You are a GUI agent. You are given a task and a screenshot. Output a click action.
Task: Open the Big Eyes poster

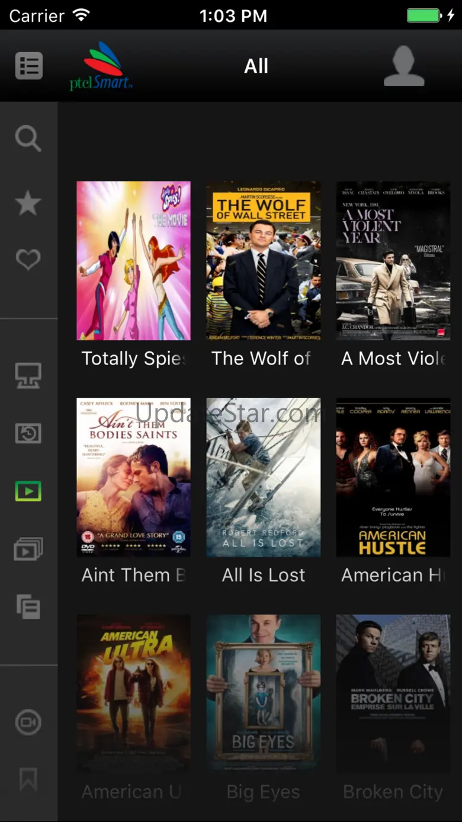click(x=264, y=693)
